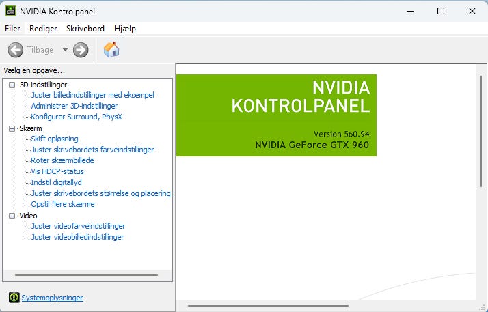The height and width of the screenshot is (312, 488).
Task: Select the Skærm category label
Action: tap(31, 128)
